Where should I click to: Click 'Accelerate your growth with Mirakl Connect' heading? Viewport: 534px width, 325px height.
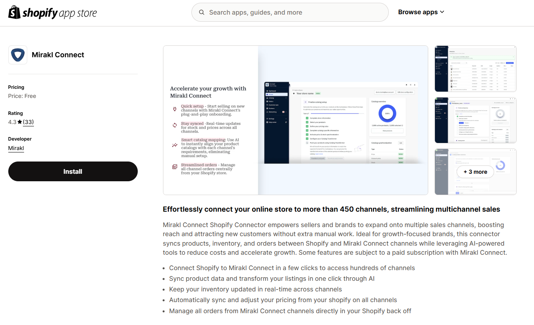pyautogui.click(x=208, y=92)
